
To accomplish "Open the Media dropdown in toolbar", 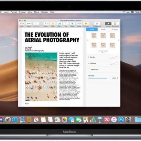I will click(x=79, y=24).
